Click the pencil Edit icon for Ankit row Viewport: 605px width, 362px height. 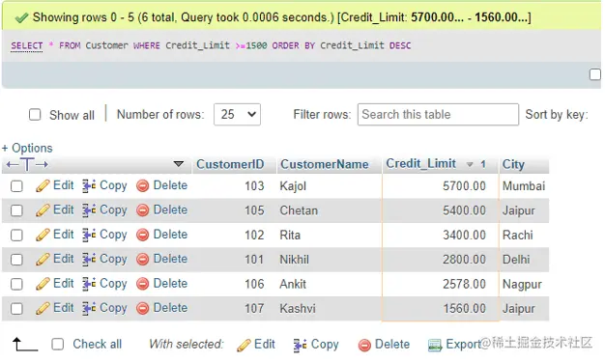pyautogui.click(x=43, y=284)
